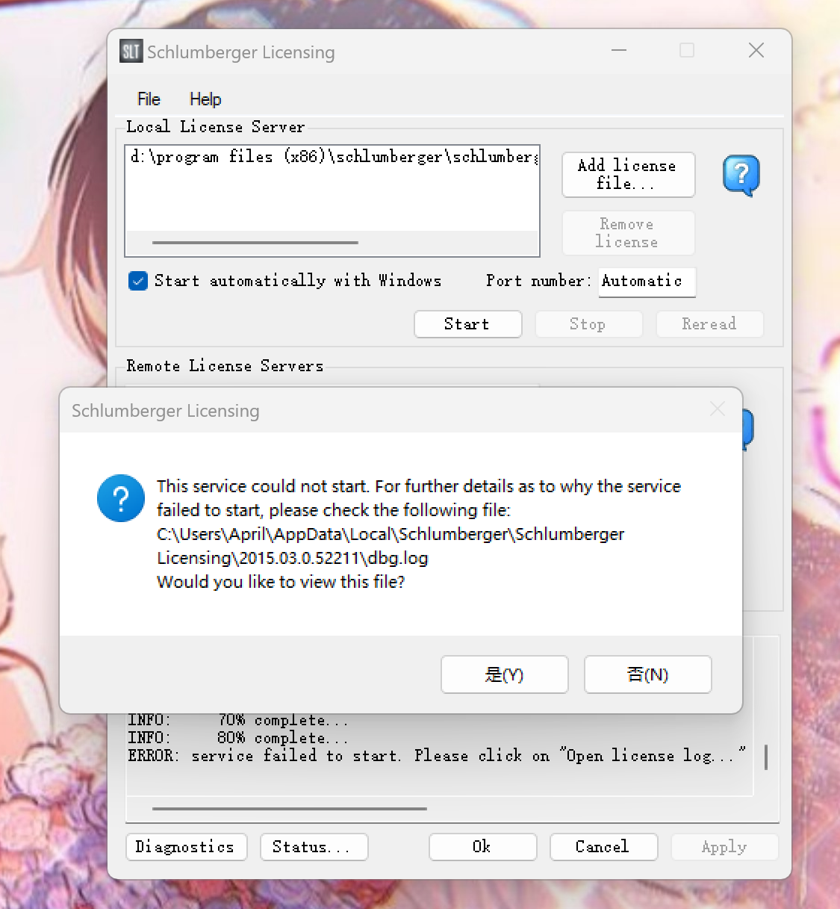
Task: Click the 是(Y) button to view the log
Action: click(x=505, y=674)
